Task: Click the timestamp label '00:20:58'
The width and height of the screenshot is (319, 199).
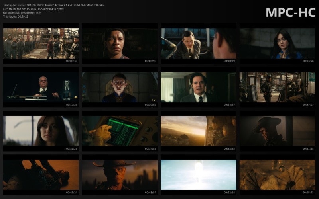Action: pyautogui.click(x=151, y=105)
